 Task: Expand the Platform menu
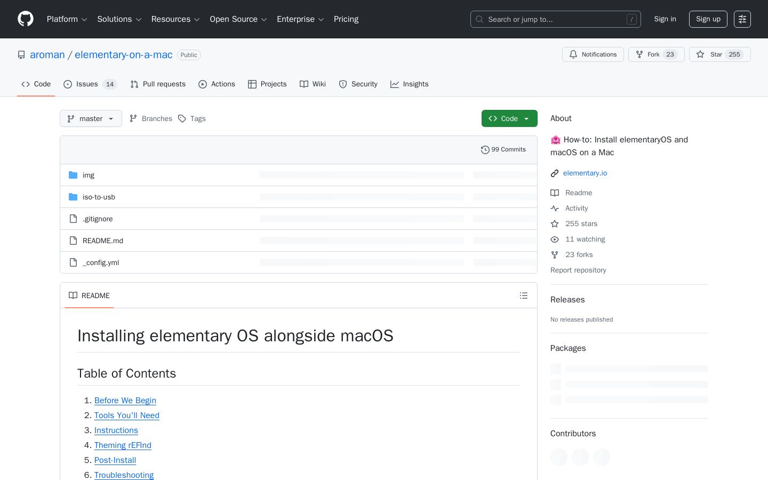coord(67,19)
